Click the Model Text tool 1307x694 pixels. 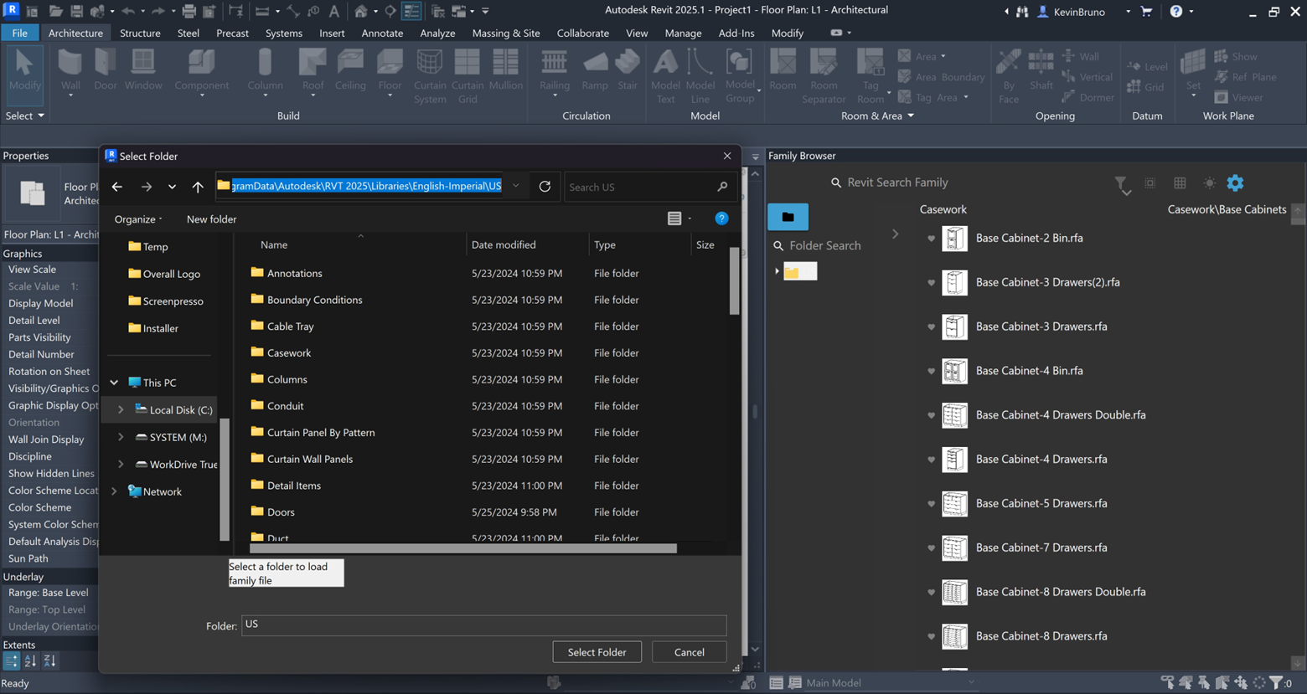665,75
